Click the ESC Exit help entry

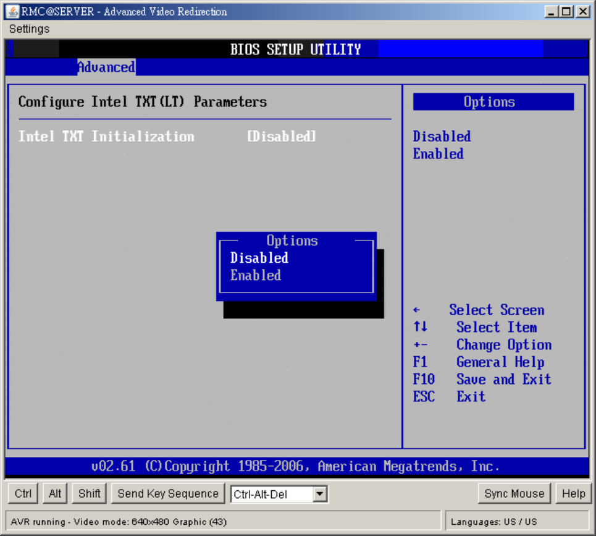pos(449,396)
